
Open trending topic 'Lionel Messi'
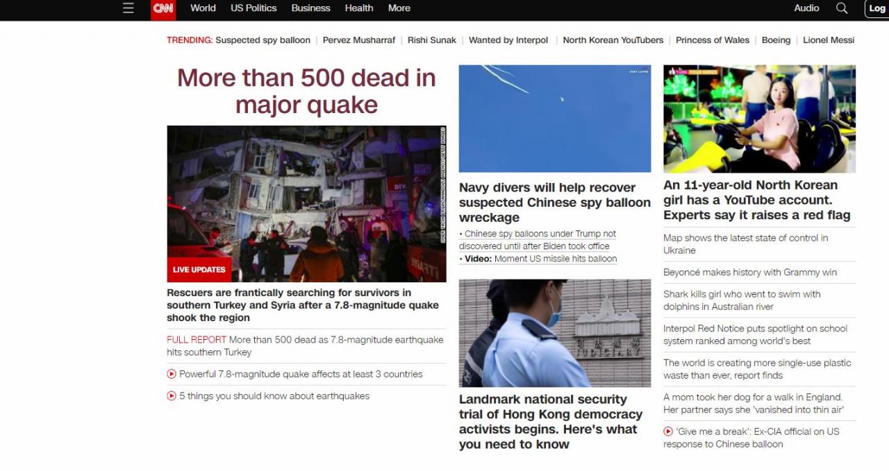tap(829, 40)
